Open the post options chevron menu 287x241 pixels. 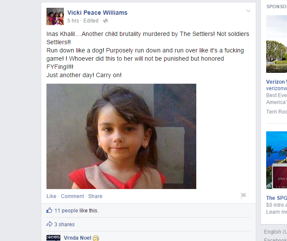point(248,11)
